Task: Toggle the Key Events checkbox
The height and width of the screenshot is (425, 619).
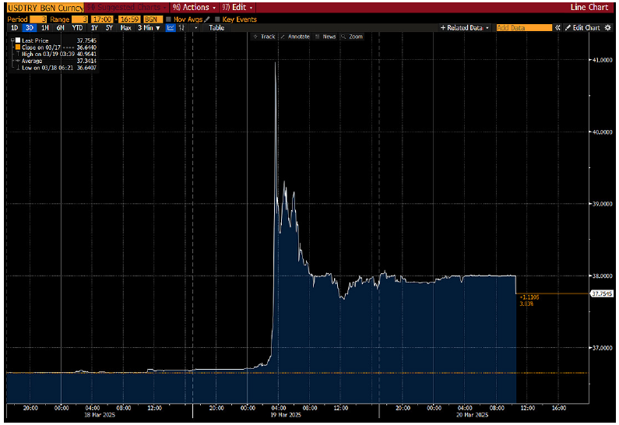Action: pos(217,18)
